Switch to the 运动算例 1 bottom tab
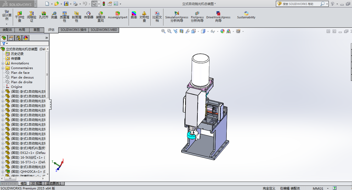This screenshot has width=352, height=190. [x=54, y=183]
